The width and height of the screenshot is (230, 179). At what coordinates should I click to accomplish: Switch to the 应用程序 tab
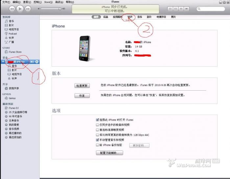[x=118, y=17]
